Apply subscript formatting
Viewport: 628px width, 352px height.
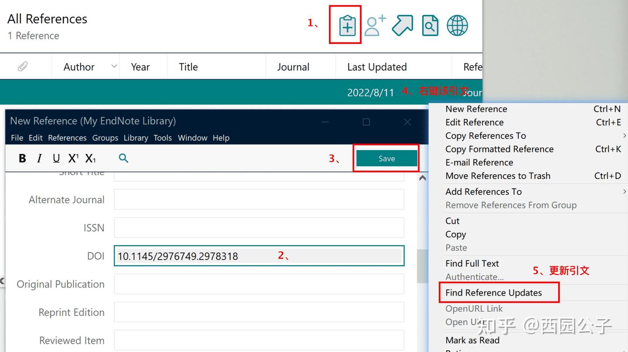pos(90,158)
